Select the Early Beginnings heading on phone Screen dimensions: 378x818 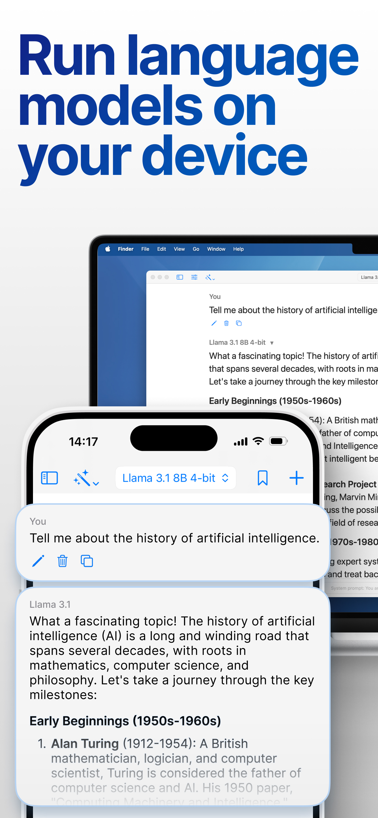point(125,721)
